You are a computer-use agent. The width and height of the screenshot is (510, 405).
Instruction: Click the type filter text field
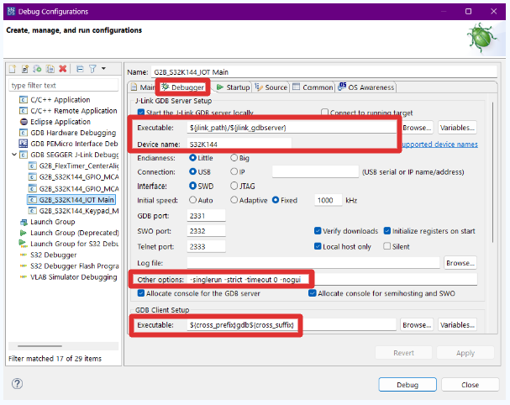[63, 85]
